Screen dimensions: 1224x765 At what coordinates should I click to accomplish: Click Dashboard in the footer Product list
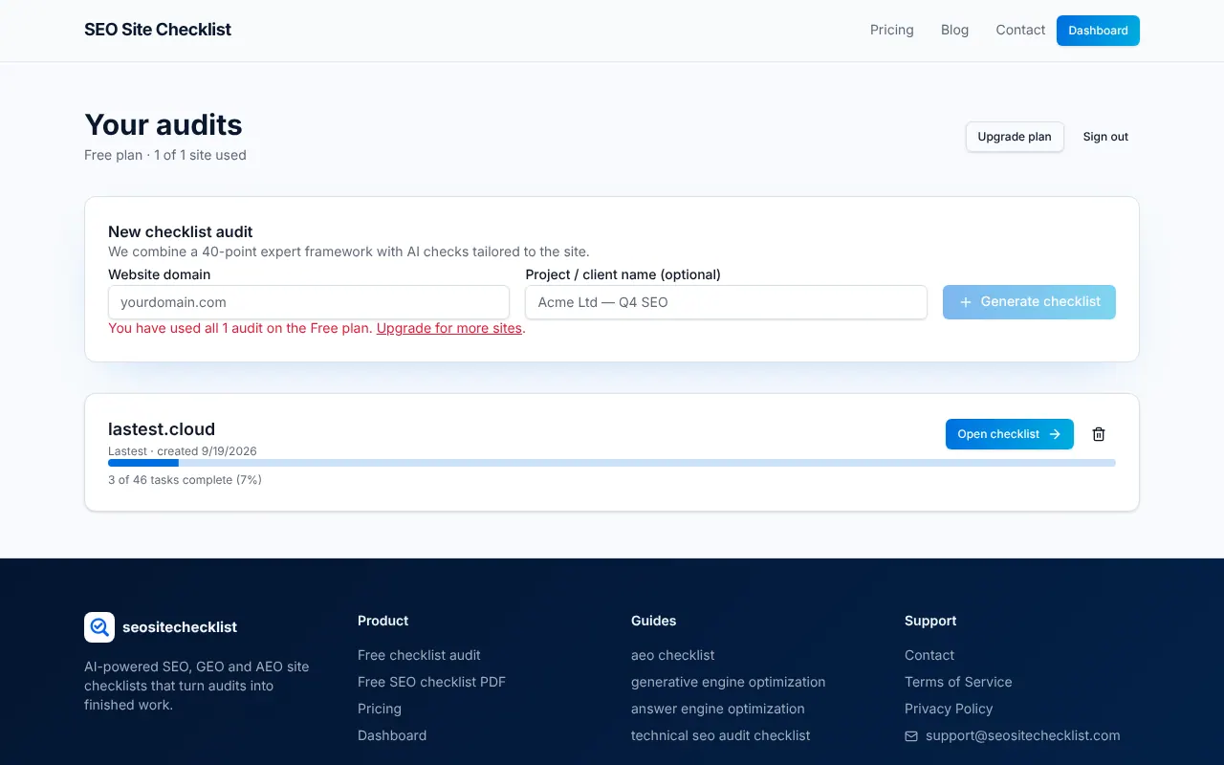coord(392,735)
